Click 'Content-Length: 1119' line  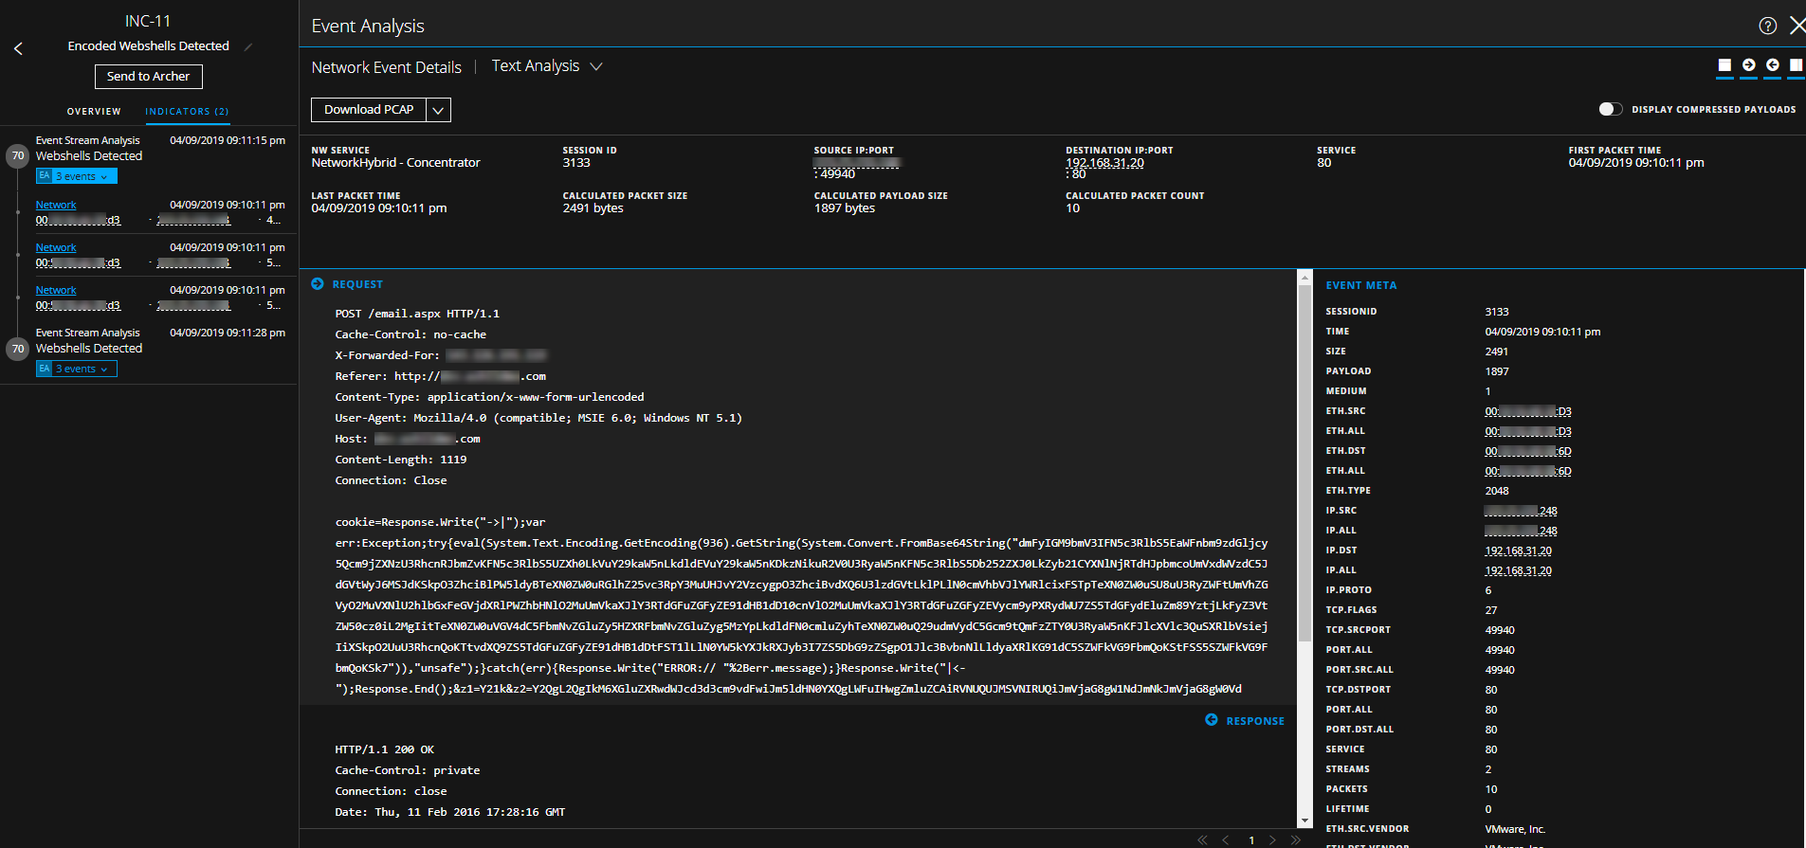pos(401,460)
